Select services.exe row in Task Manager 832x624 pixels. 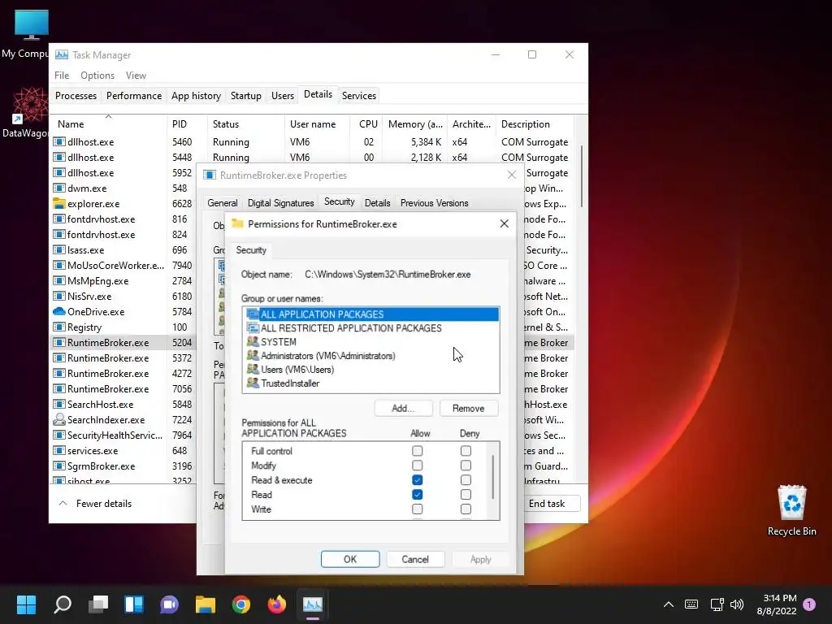tap(123, 450)
